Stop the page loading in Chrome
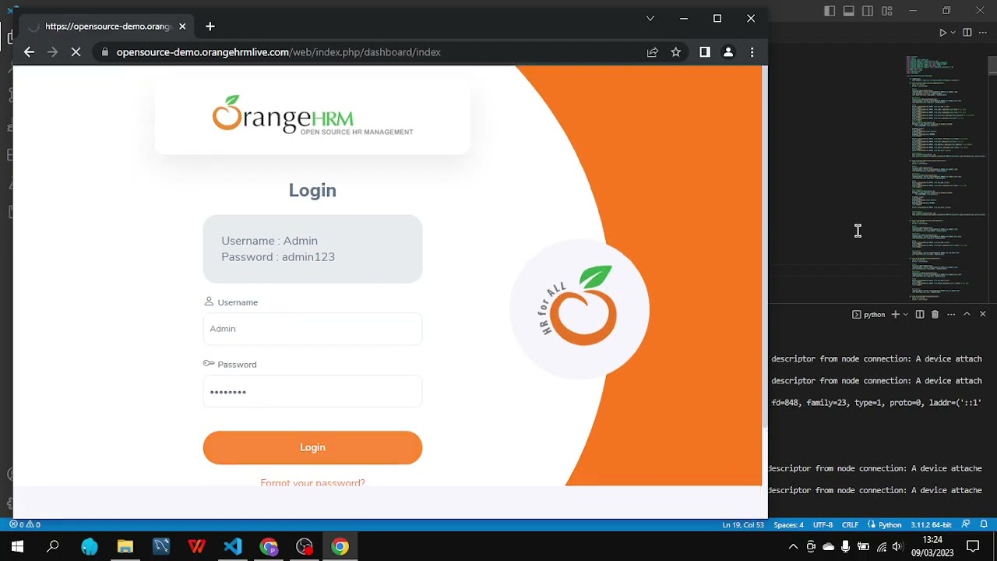 (76, 52)
